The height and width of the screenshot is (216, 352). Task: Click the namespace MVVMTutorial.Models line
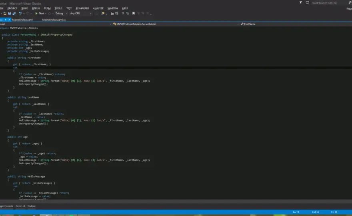(19, 28)
